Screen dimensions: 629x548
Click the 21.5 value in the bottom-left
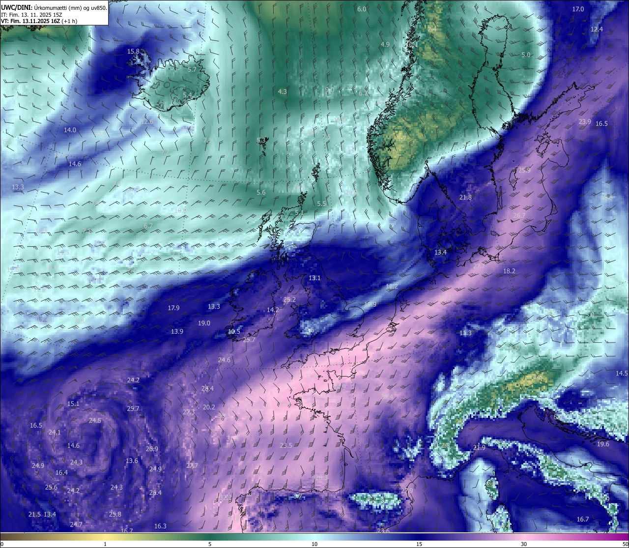[x=34, y=514]
